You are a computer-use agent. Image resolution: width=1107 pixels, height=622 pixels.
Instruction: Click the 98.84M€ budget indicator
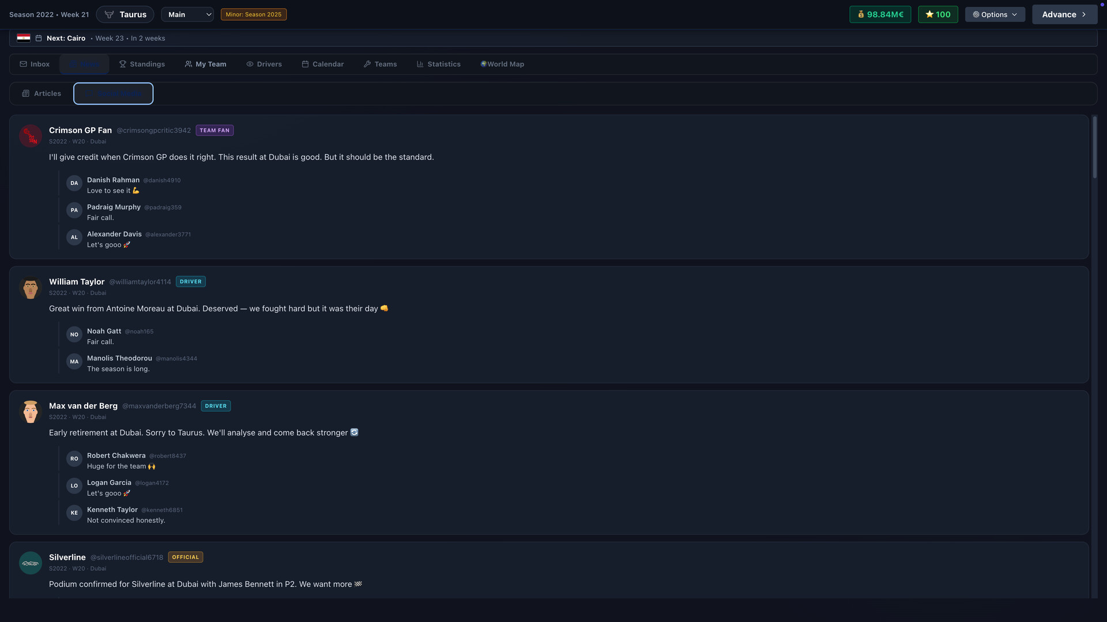coord(880,14)
